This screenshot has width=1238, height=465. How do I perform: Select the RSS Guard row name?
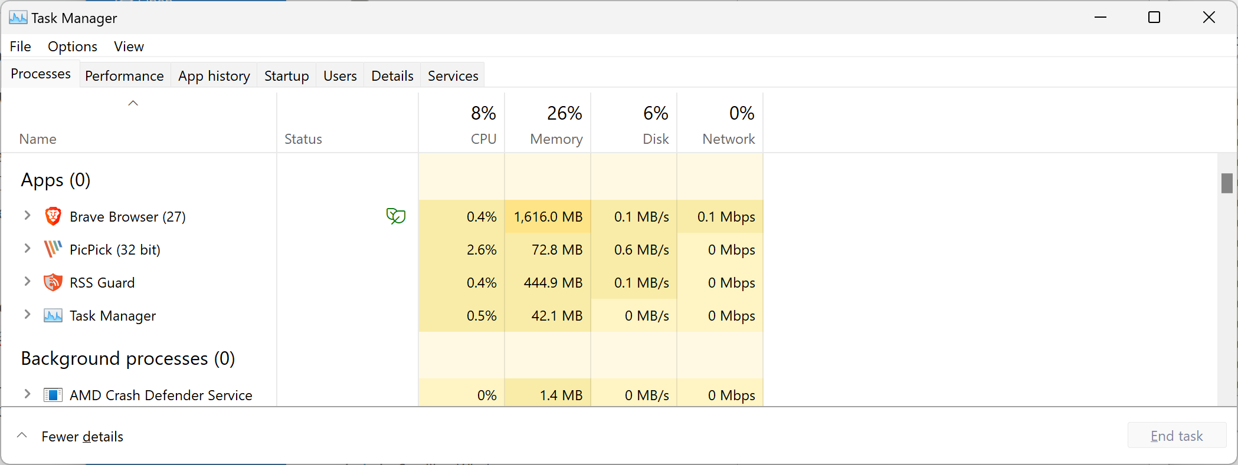click(102, 283)
